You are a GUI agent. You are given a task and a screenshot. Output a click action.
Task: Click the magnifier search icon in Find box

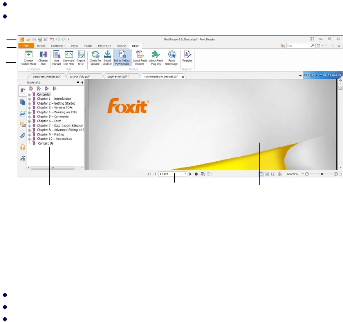click(x=313, y=46)
